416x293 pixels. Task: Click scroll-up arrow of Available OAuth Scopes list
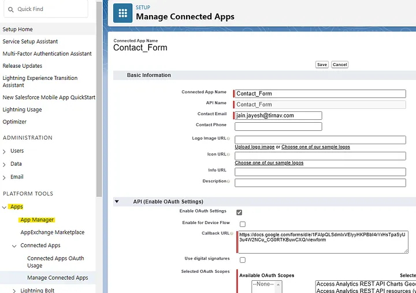[x=278, y=285]
